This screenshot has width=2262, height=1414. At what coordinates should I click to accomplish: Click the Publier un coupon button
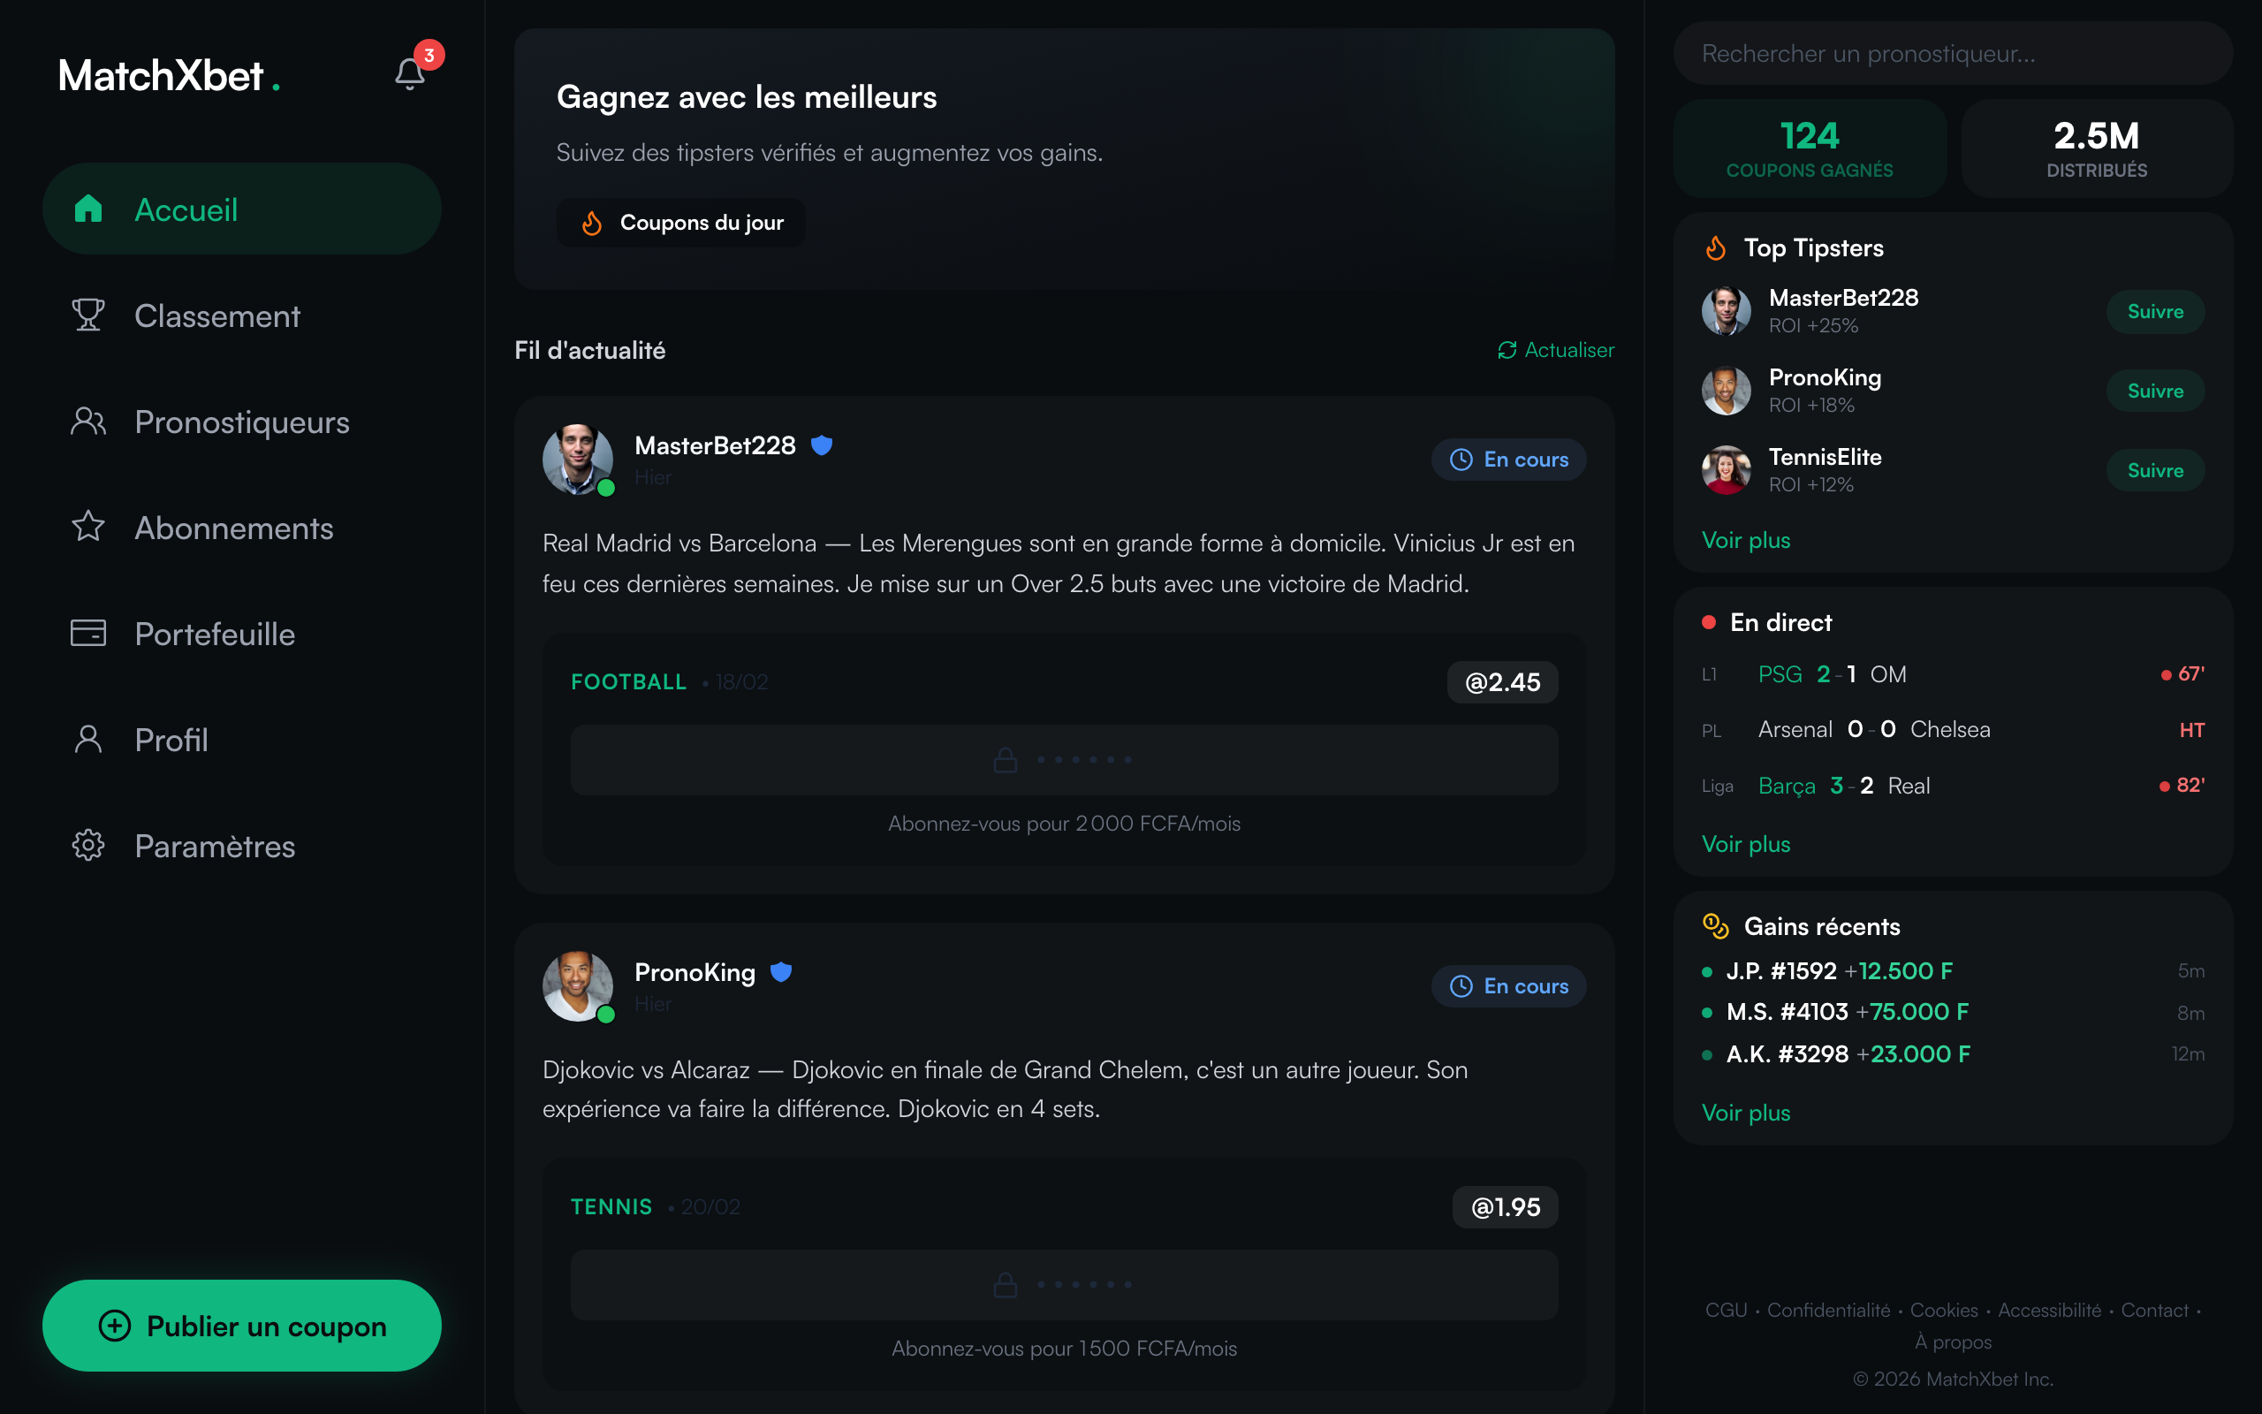(241, 1325)
